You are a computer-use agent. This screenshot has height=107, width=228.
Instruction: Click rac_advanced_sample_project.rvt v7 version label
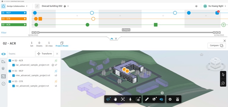56,65
